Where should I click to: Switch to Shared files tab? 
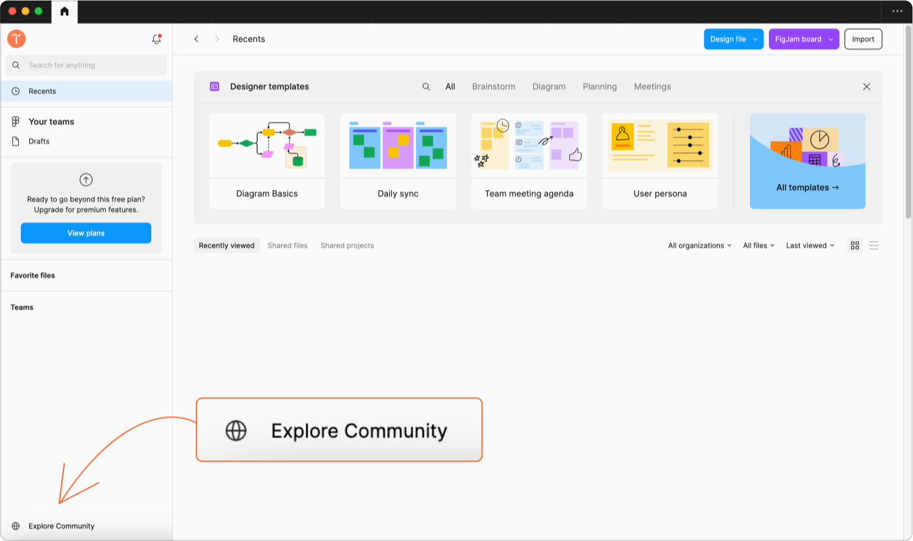pos(288,245)
